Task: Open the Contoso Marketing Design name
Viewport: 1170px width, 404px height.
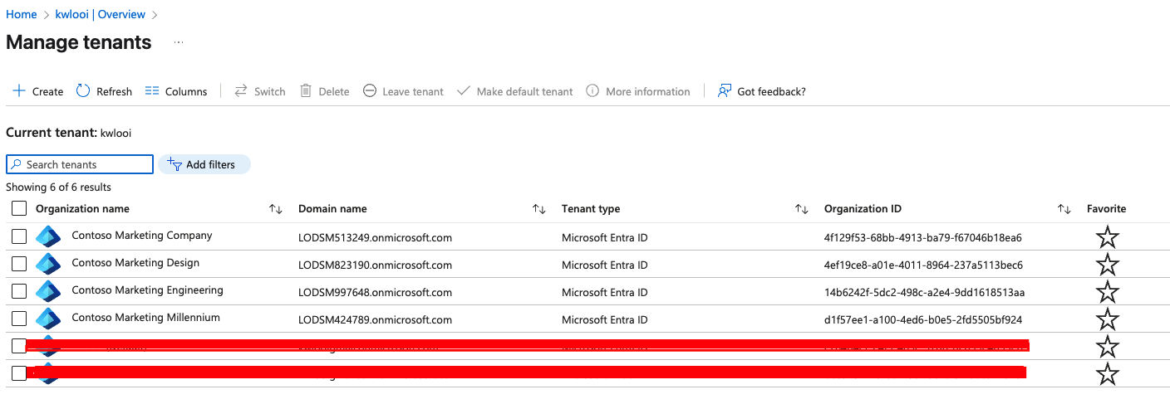Action: click(135, 263)
